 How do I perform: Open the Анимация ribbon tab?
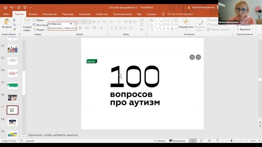point(85,14)
